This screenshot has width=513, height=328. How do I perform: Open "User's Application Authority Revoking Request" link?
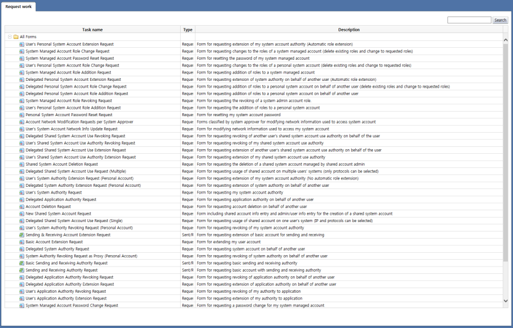(66, 291)
